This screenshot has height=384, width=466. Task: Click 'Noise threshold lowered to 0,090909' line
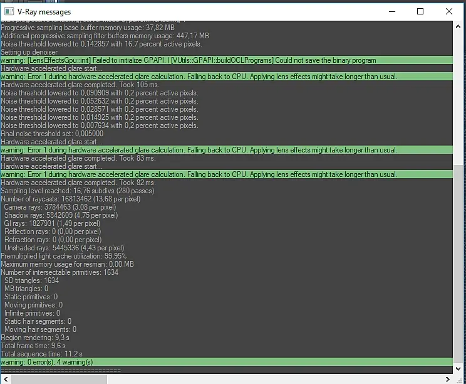pyautogui.click(x=100, y=93)
